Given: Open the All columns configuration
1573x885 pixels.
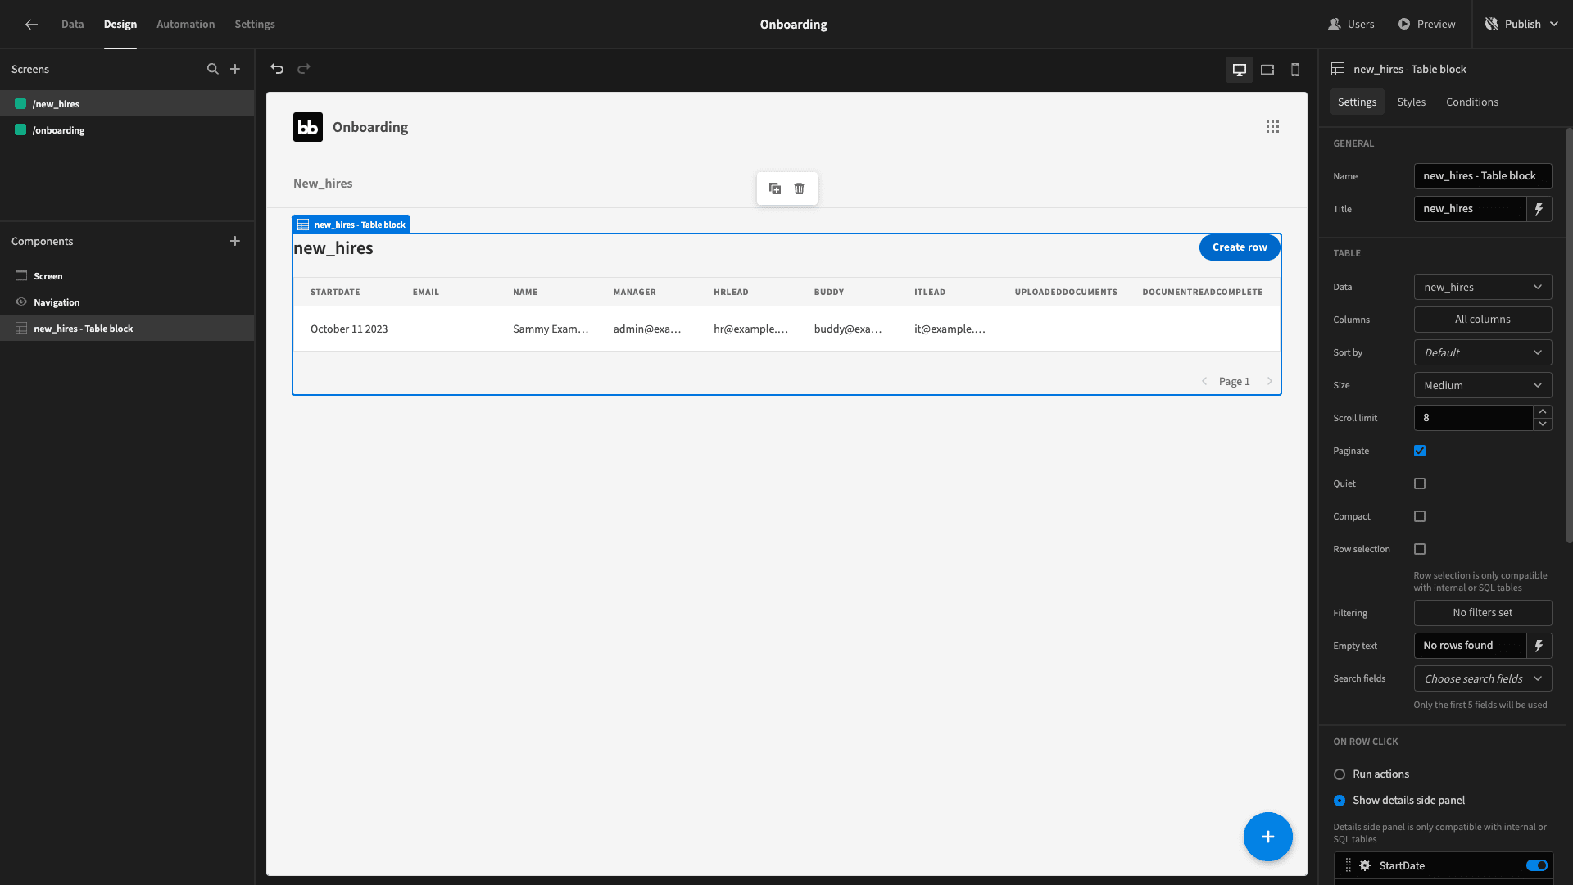Looking at the screenshot, I should tap(1483, 320).
